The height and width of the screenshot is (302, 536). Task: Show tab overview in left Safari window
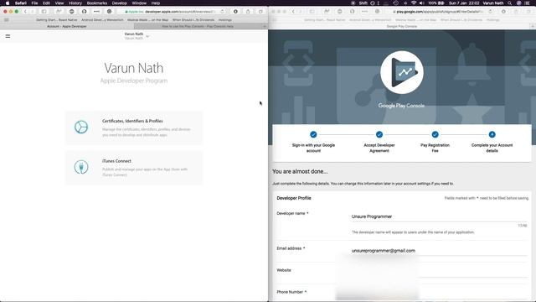click(x=260, y=11)
